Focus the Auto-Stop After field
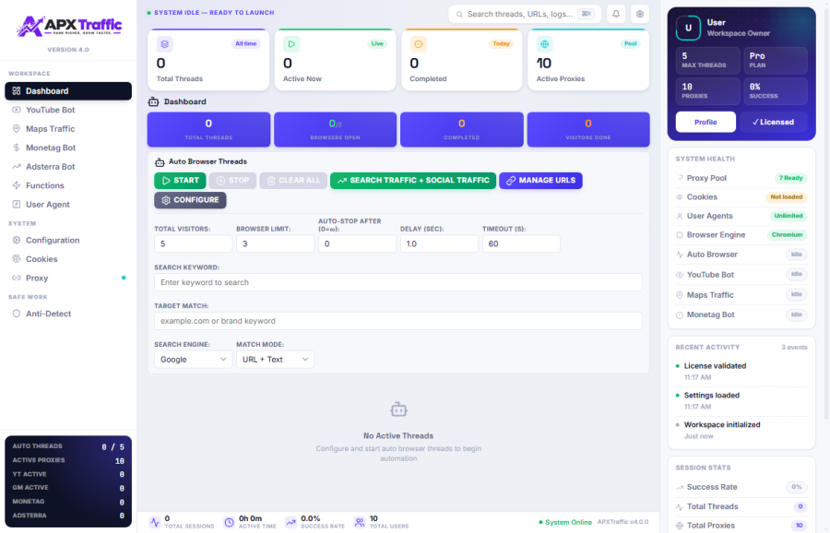The image size is (830, 533). point(357,244)
